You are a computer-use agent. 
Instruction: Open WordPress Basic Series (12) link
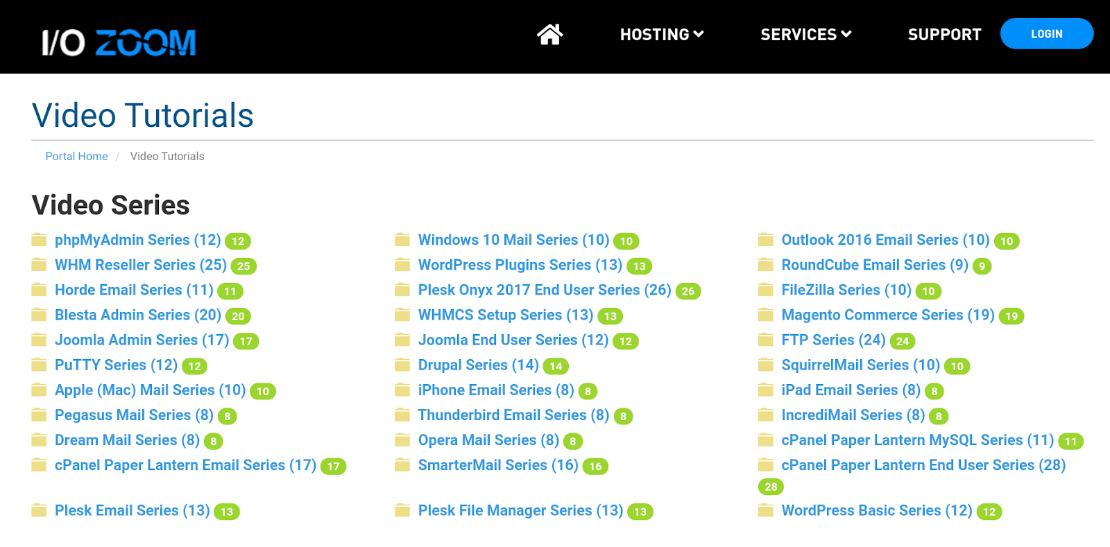pyautogui.click(x=877, y=510)
